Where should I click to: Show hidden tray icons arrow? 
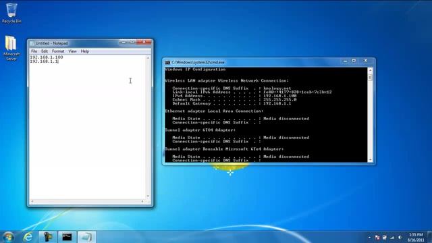369,238
